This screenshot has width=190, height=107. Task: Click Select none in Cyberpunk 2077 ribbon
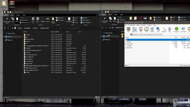pos(85,20)
